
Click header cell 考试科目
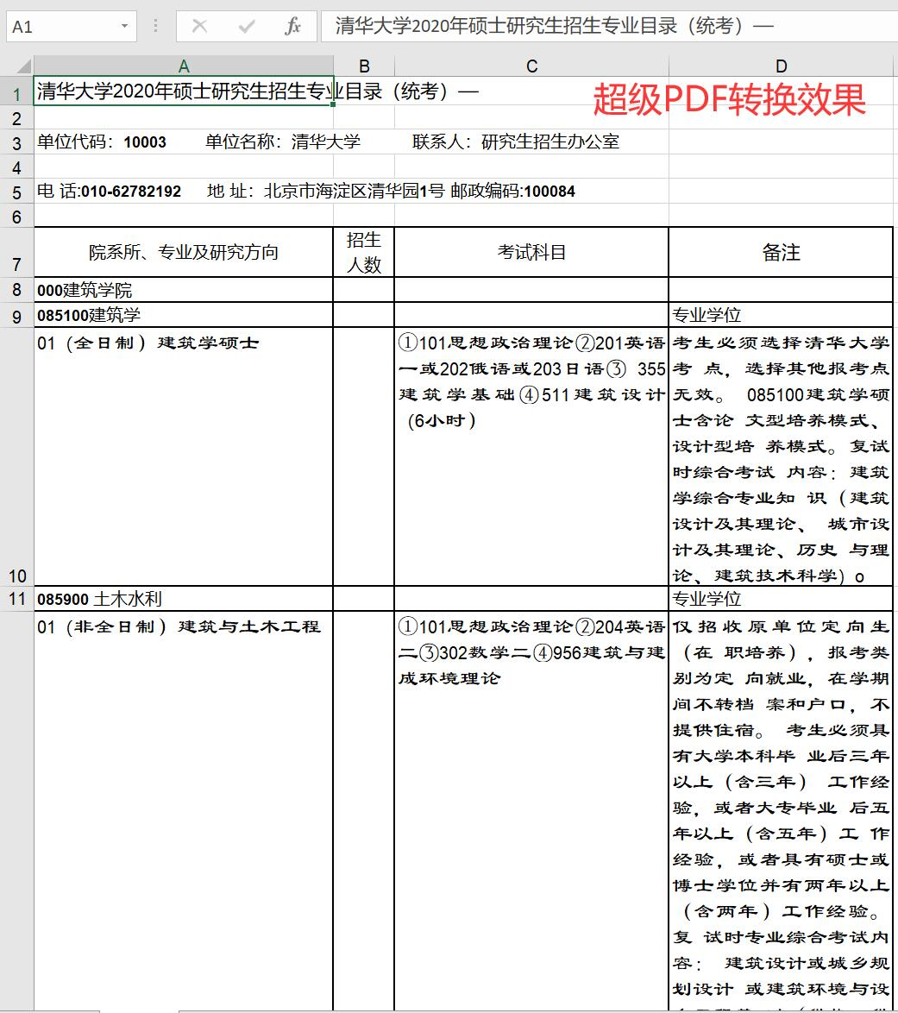click(531, 253)
